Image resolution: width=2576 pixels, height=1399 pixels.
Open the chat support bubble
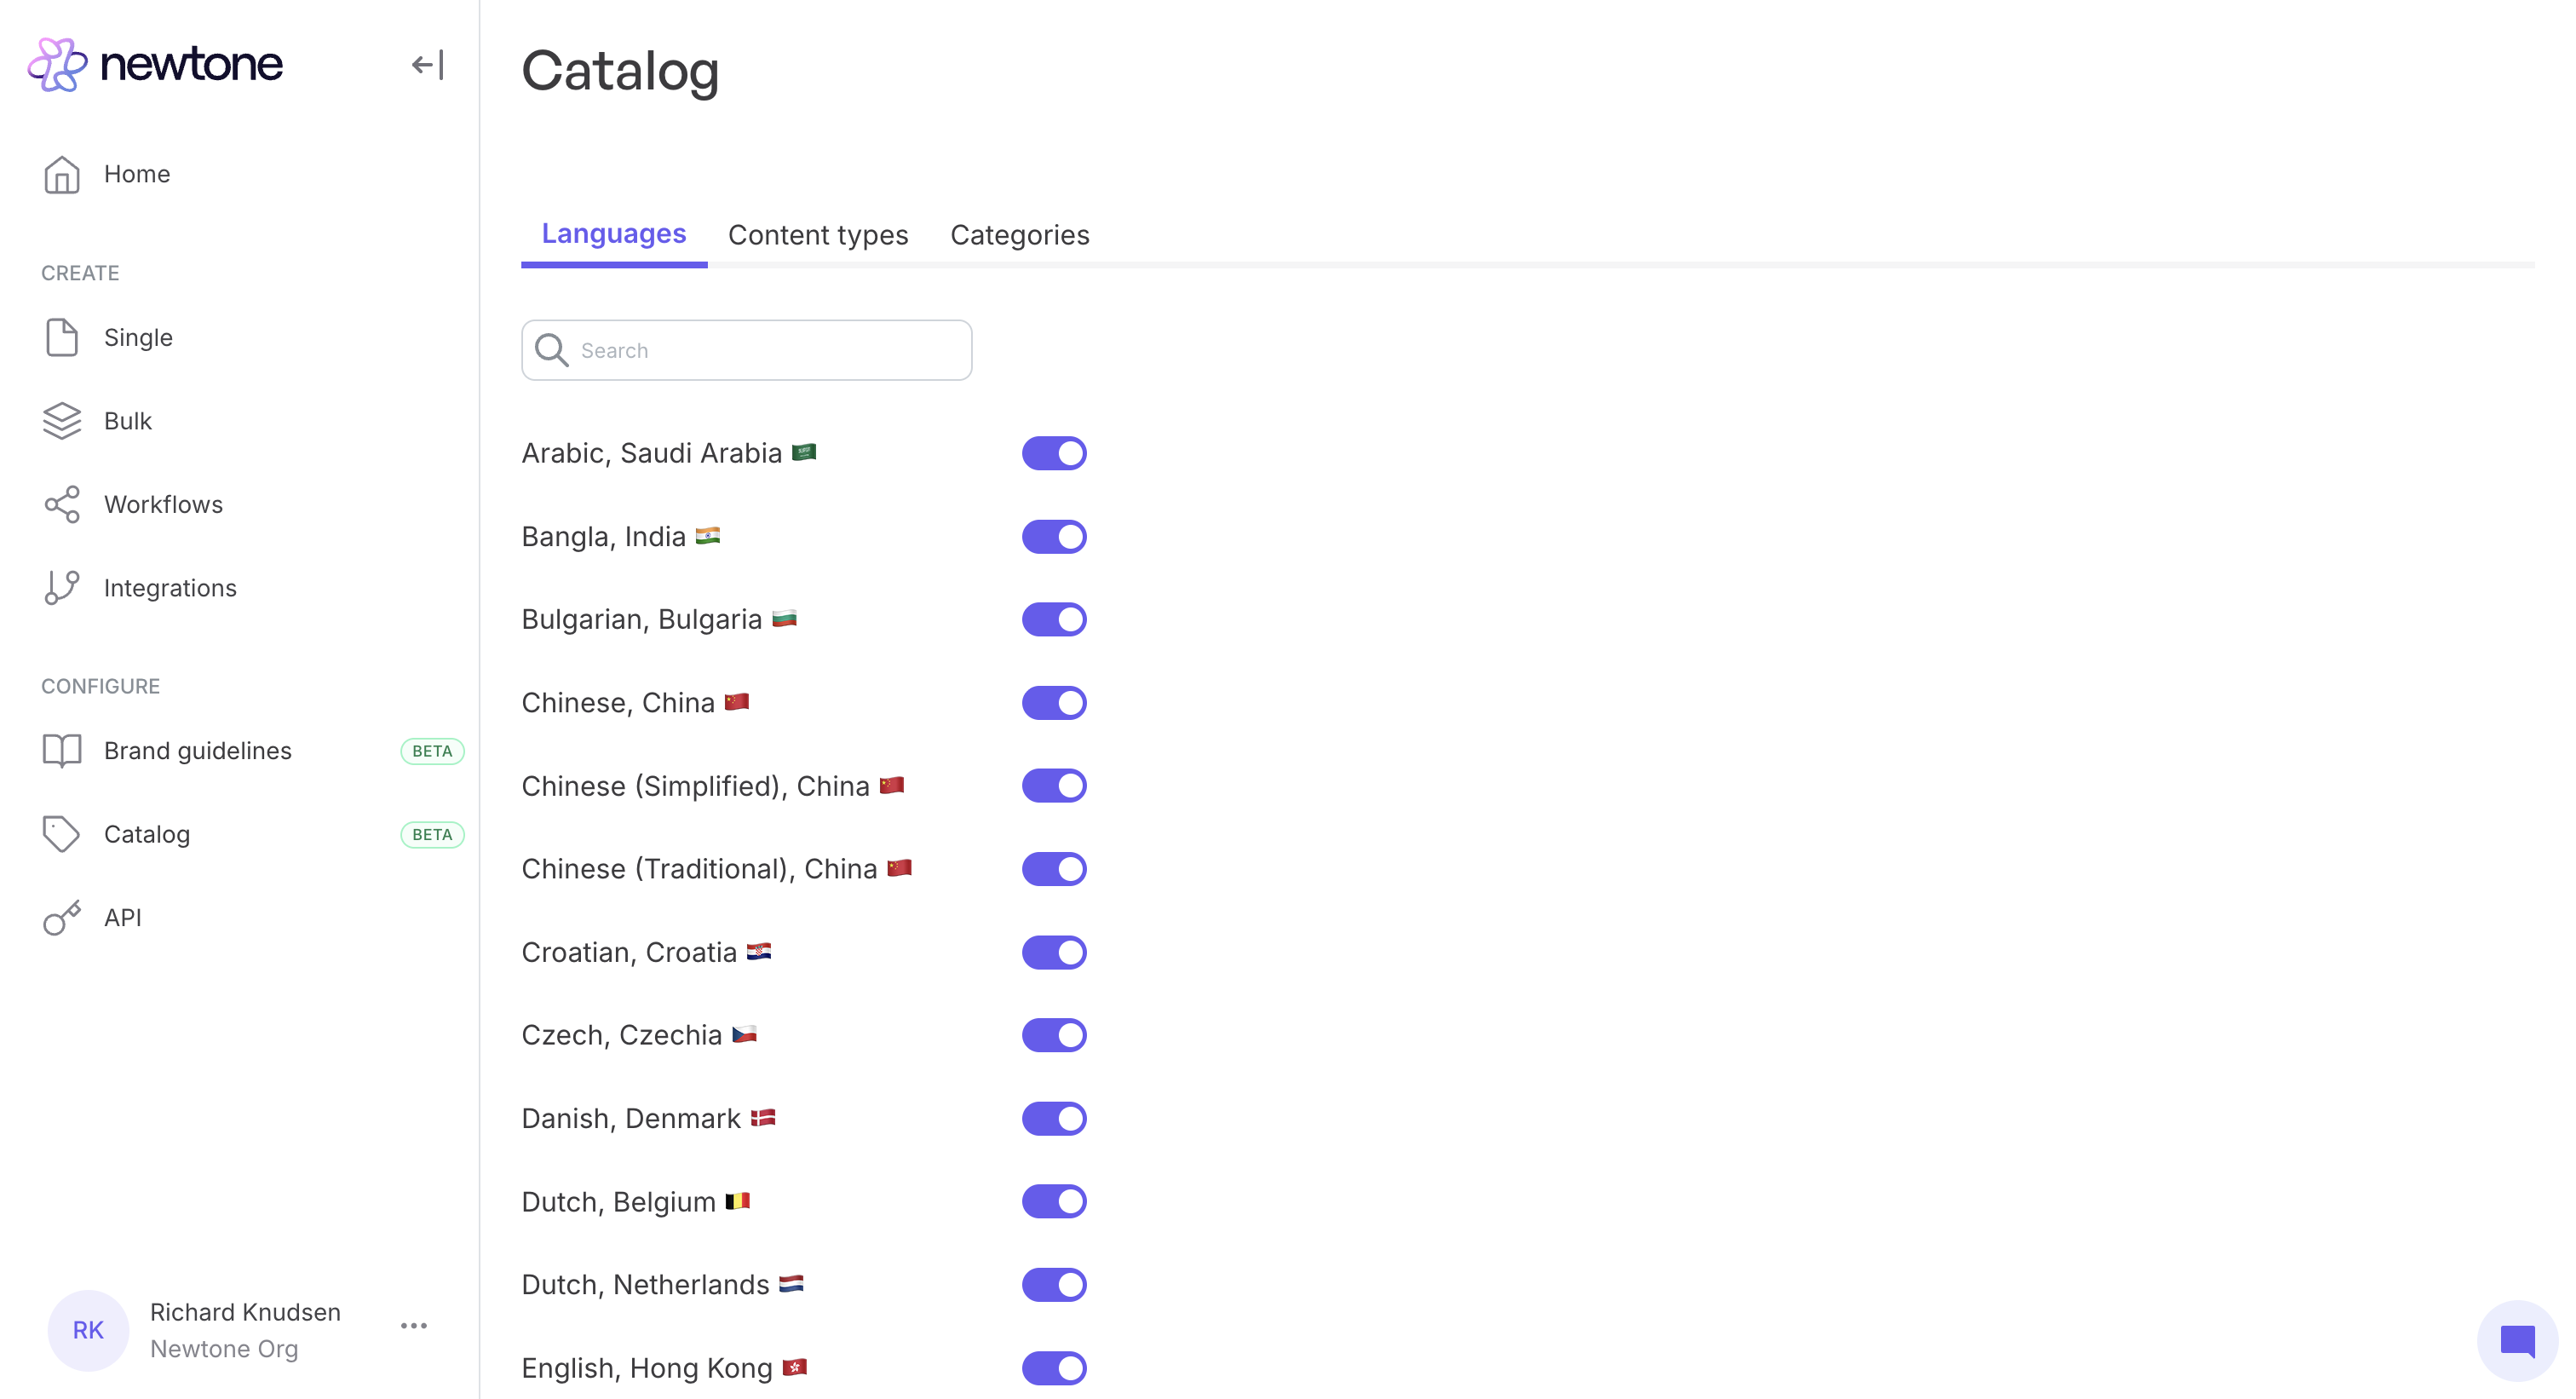point(2517,1340)
